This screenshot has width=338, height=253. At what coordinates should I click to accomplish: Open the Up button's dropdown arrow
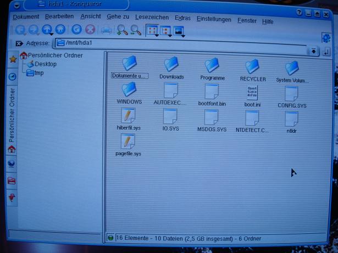click(51, 34)
